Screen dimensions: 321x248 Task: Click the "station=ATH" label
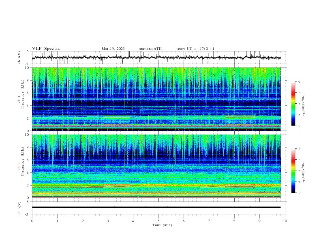tap(150, 49)
